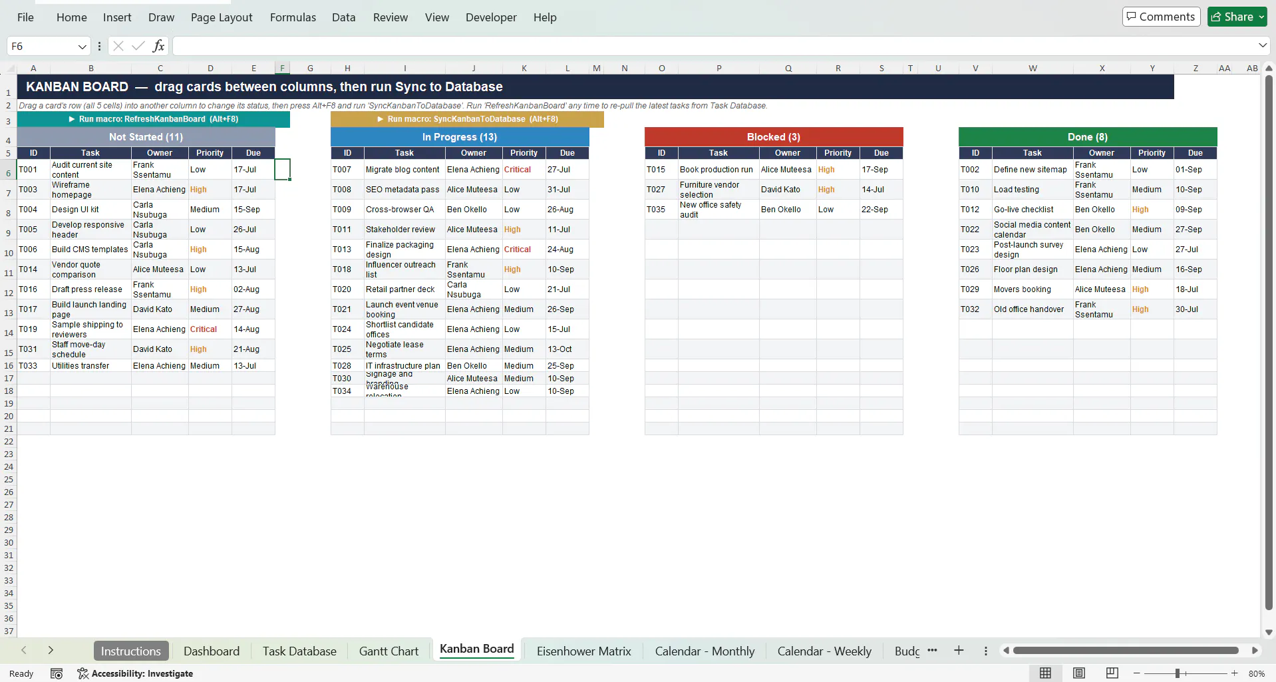Switch to Calendar - Weekly sheet tab

pyautogui.click(x=824, y=651)
